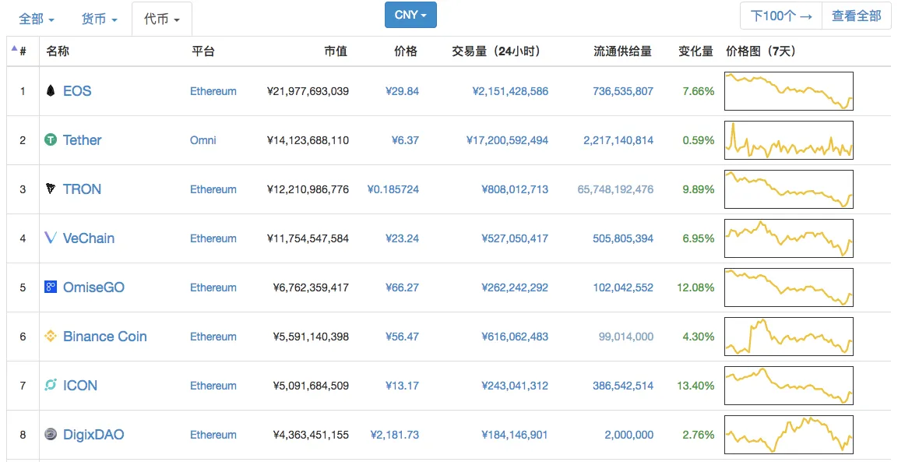
Task: Open the Binance Coin 7-day price chart
Action: tap(789, 336)
